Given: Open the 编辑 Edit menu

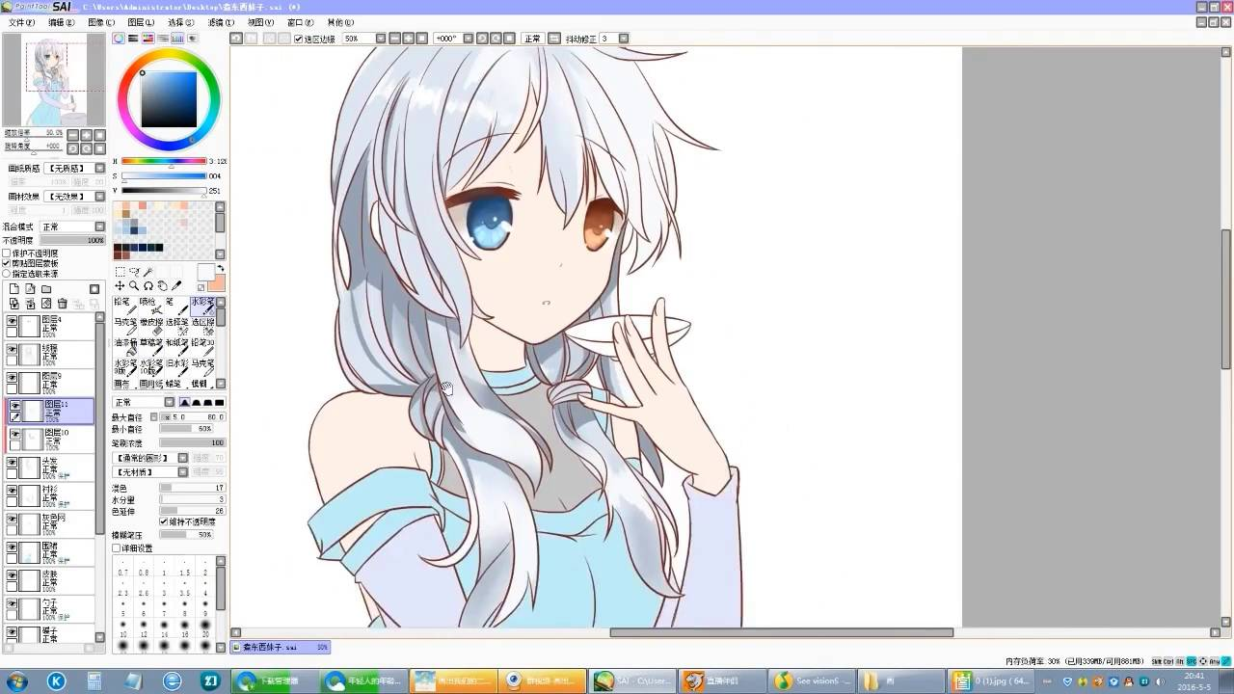Looking at the screenshot, I should click(x=62, y=22).
